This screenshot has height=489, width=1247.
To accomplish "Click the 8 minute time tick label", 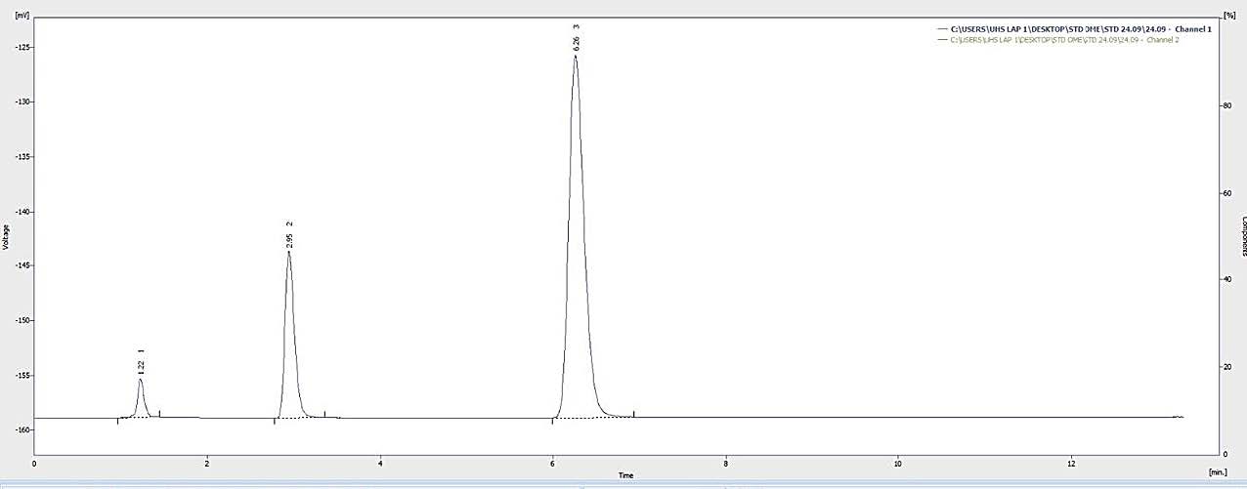I will [x=726, y=464].
